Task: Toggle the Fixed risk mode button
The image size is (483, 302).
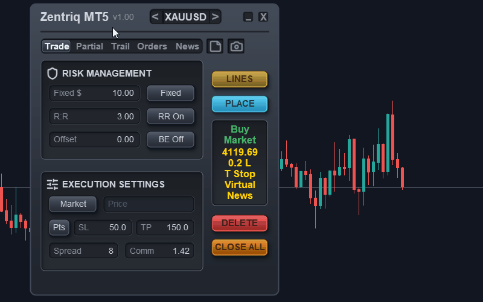Action: coord(171,93)
